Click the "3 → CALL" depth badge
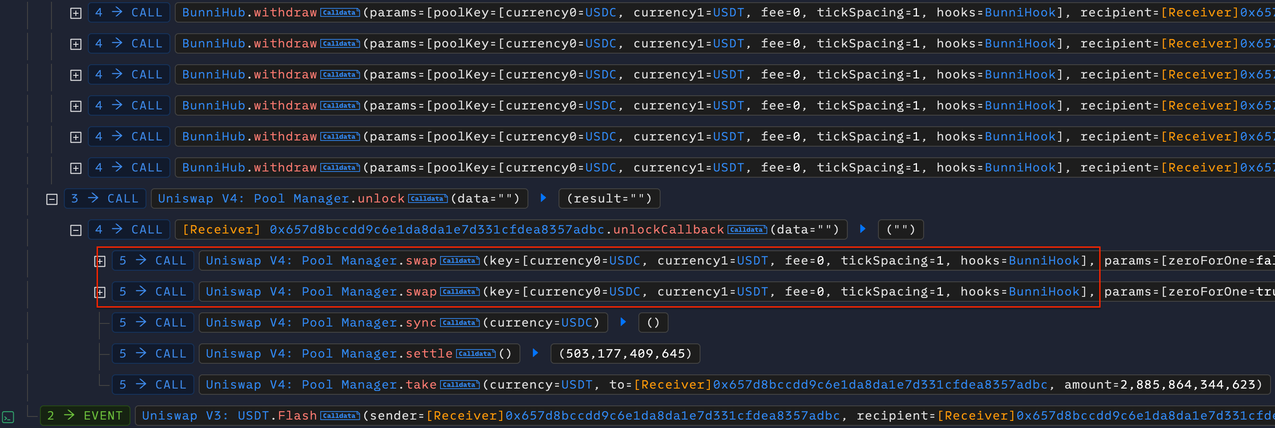Viewport: 1275px width, 428px height. coord(105,198)
